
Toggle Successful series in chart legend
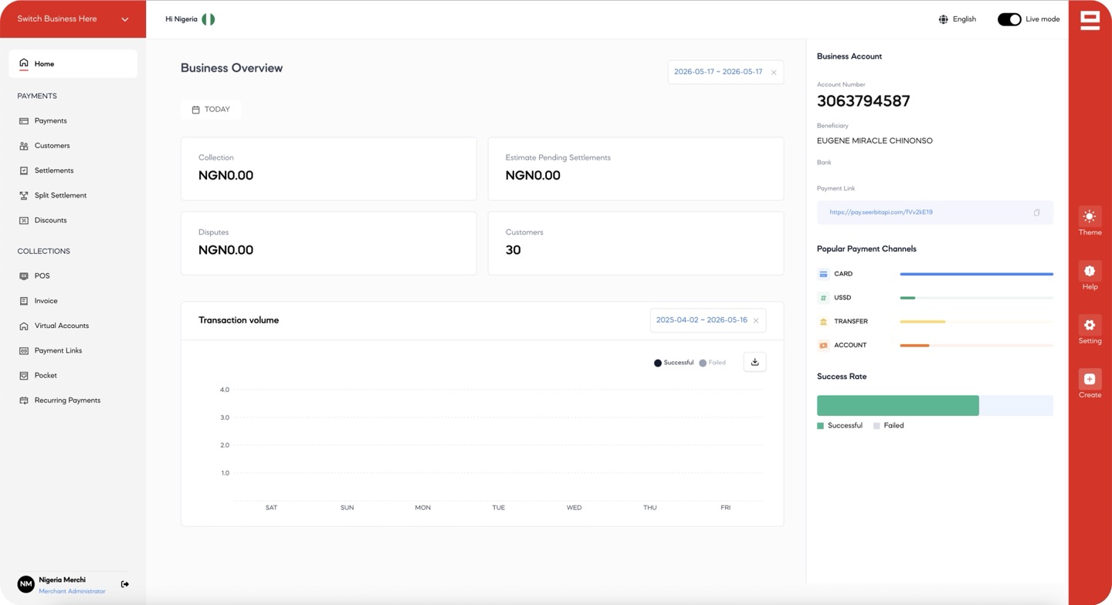click(674, 363)
